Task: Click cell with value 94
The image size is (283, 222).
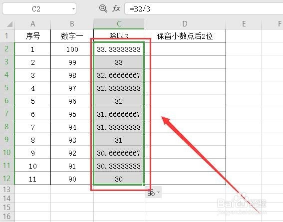Action: [72, 127]
